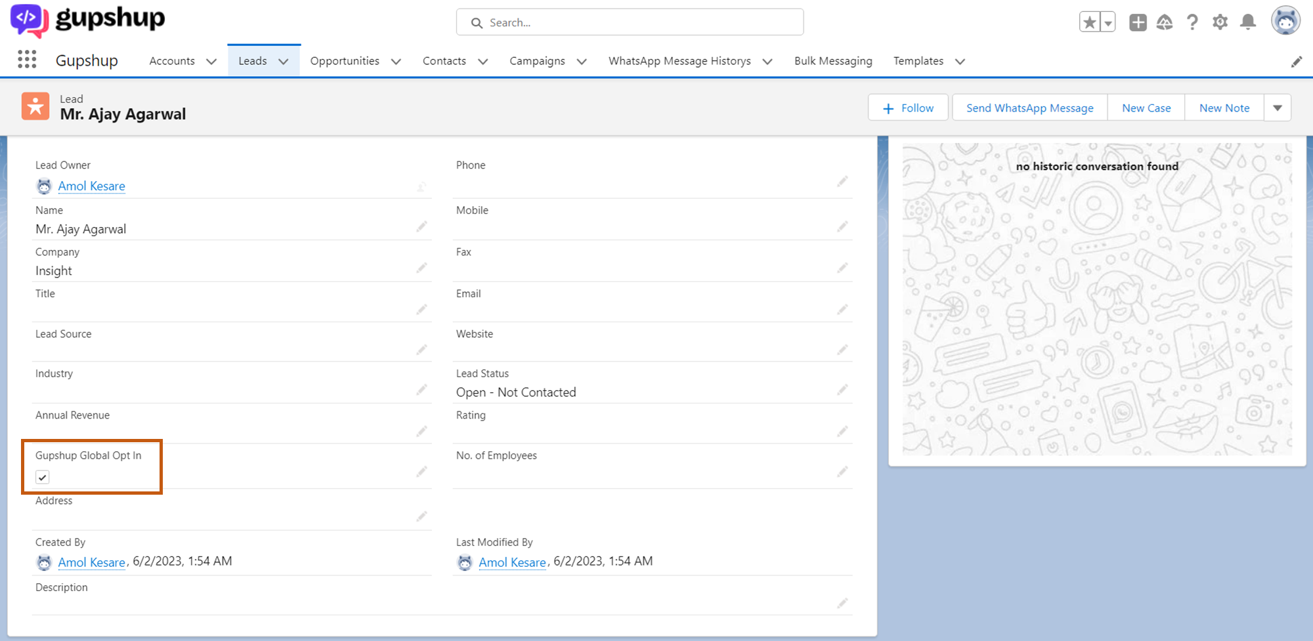Screen dimensions: 1313x641
Task: Open WhatsApp Message Historys tab
Action: tap(679, 61)
